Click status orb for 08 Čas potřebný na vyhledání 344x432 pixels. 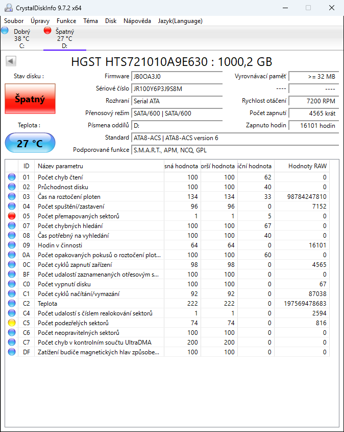[12, 236]
